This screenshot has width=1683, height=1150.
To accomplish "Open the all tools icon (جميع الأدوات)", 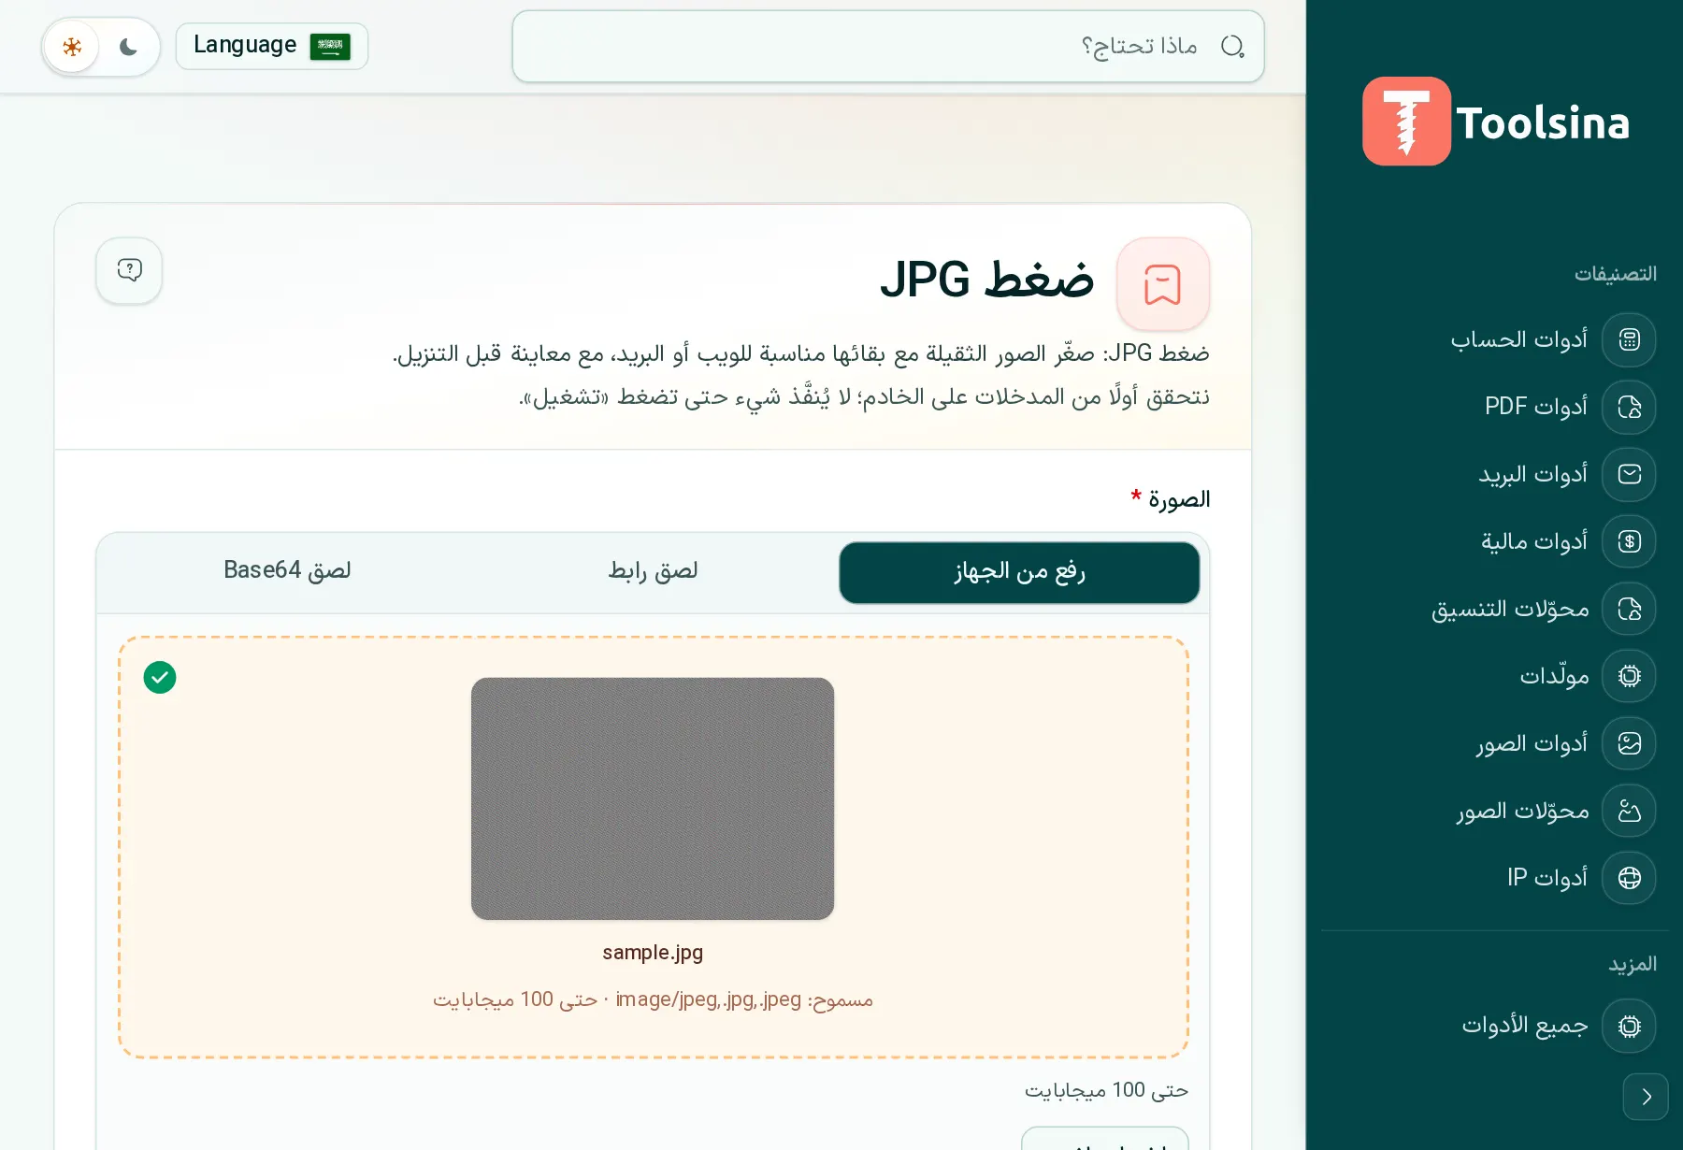I will pos(1629,1026).
